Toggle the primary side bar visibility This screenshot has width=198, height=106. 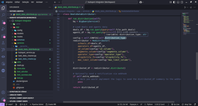click(x=174, y=2)
